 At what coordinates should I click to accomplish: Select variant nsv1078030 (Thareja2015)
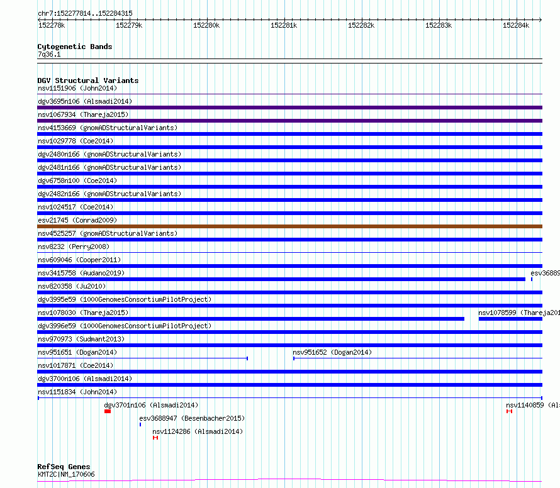coord(83,313)
